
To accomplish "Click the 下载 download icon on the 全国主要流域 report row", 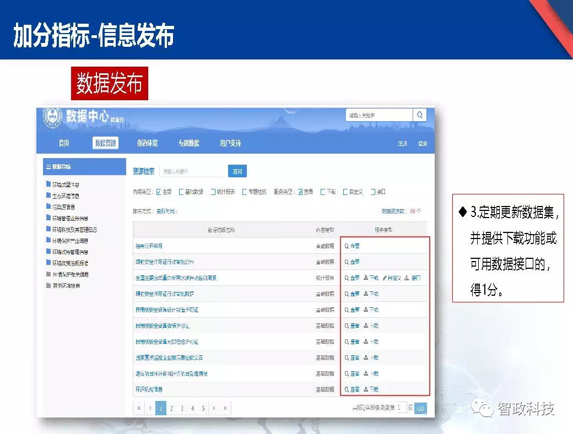I will click(365, 277).
